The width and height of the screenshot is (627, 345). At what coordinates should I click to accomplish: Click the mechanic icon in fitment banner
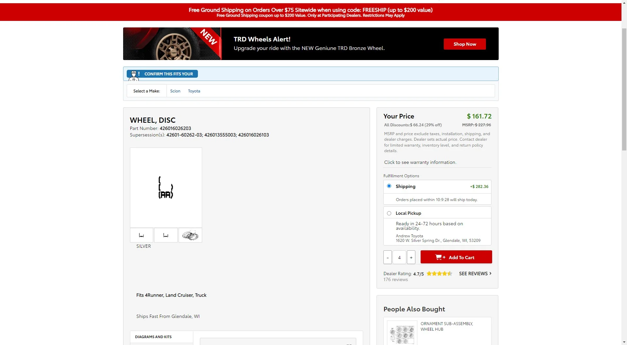134,75
